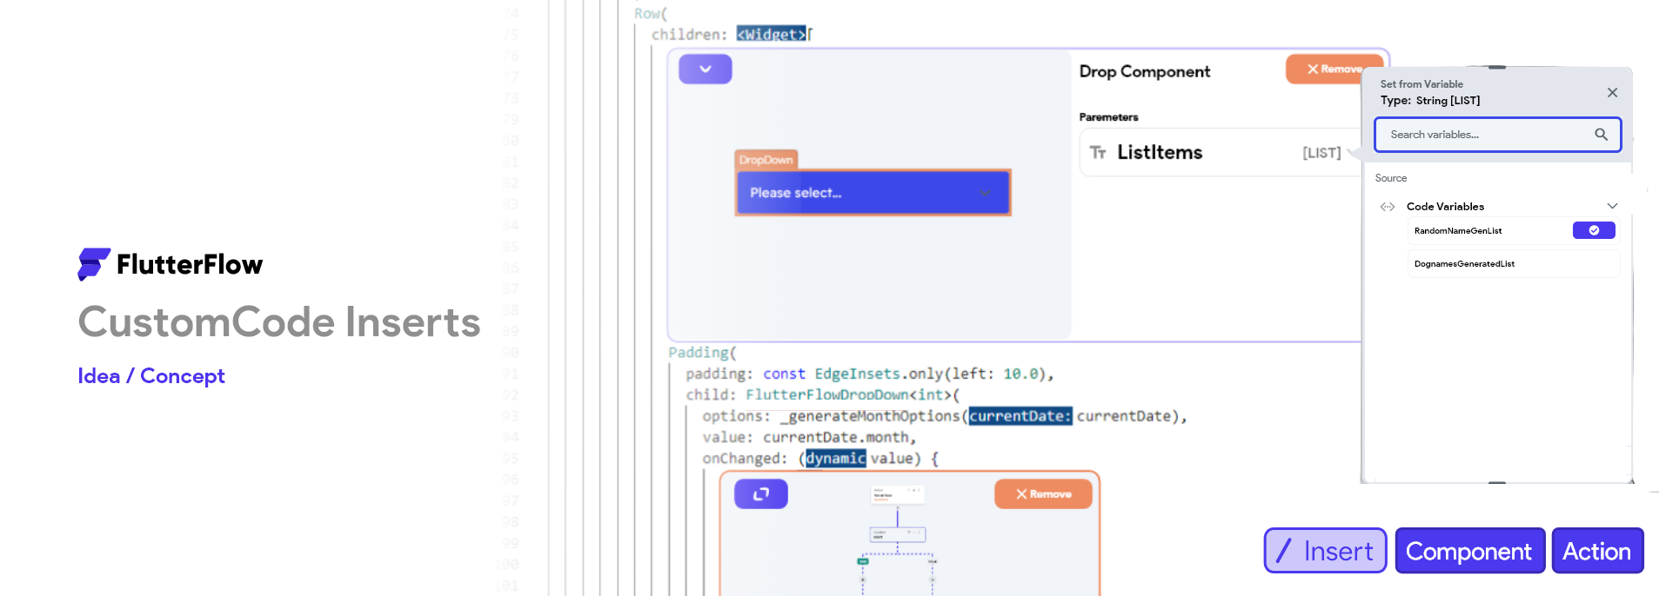Remove the Drop Component
This screenshot has height=596, width=1659.
[x=1334, y=69]
